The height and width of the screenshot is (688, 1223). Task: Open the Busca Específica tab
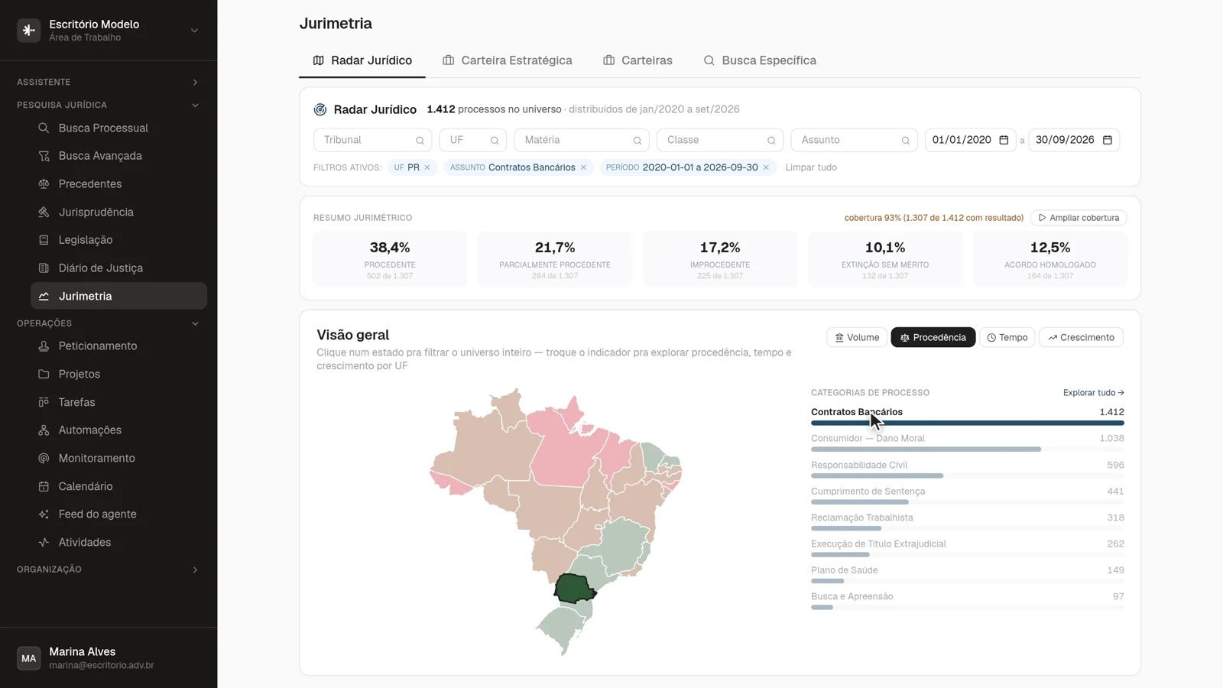[x=759, y=60]
